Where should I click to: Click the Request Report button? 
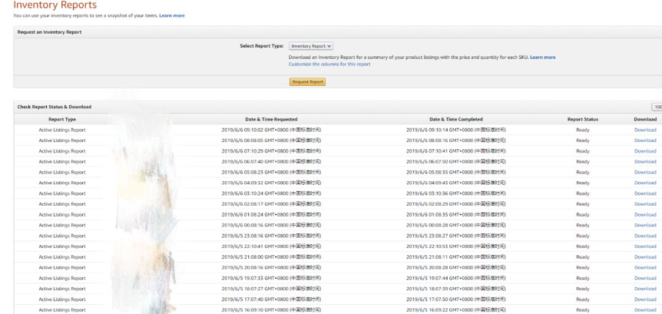(308, 82)
